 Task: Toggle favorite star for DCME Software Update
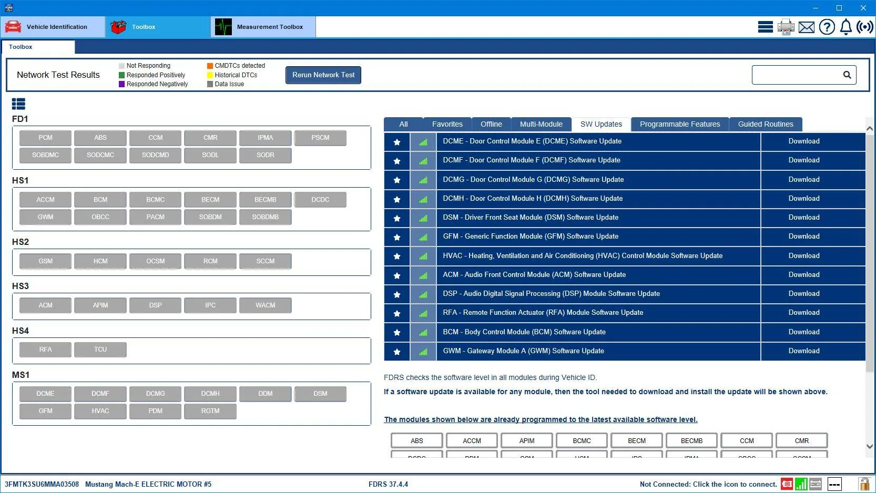[x=397, y=142]
